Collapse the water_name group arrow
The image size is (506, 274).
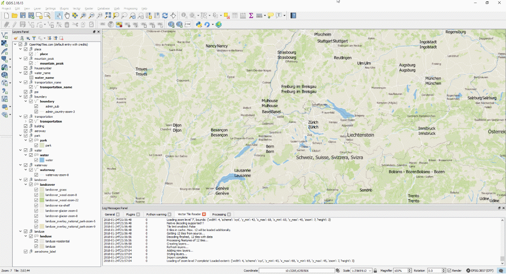[20, 73]
